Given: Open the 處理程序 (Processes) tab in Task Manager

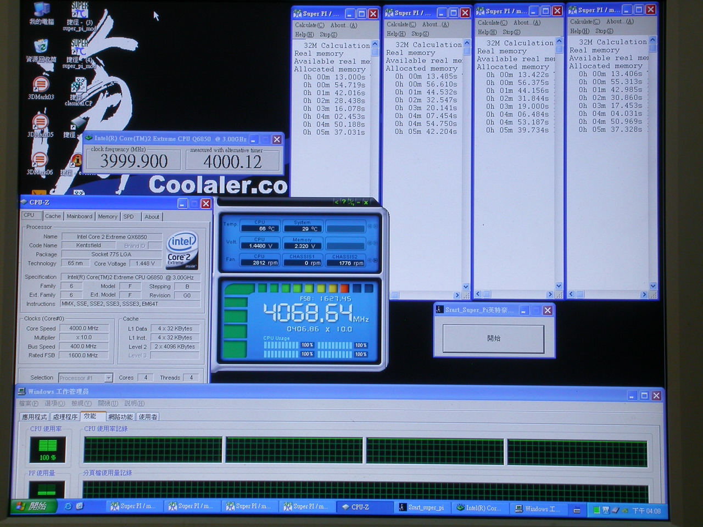Looking at the screenshot, I should coord(65,417).
